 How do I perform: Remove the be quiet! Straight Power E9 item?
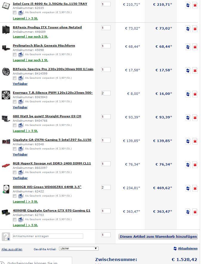tap(195, 118)
